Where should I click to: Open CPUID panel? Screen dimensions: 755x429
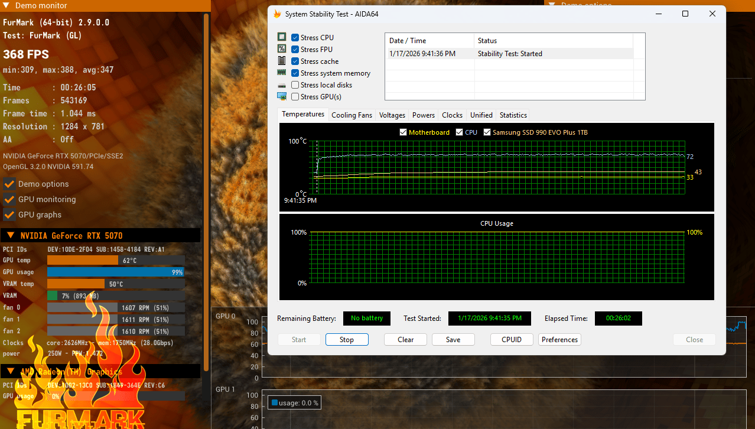pos(512,340)
